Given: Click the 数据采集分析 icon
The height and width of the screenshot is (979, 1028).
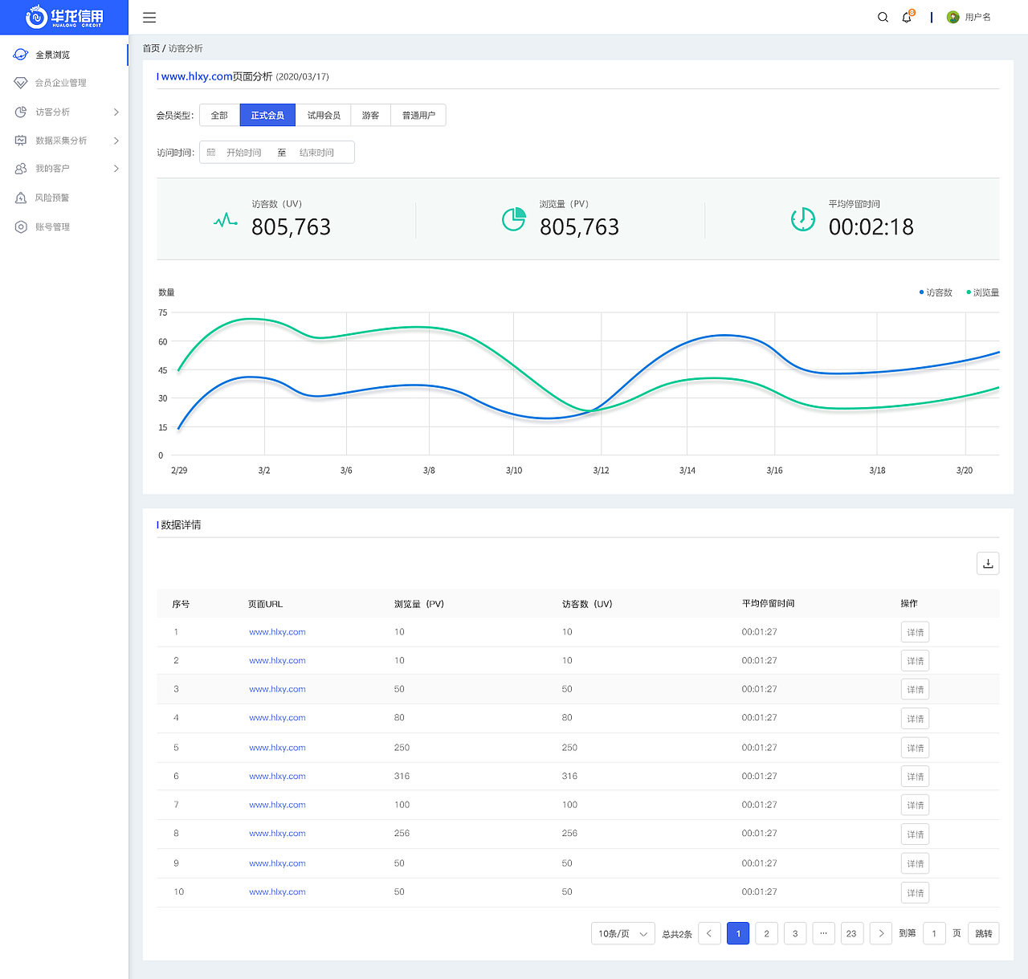Looking at the screenshot, I should click(x=21, y=141).
